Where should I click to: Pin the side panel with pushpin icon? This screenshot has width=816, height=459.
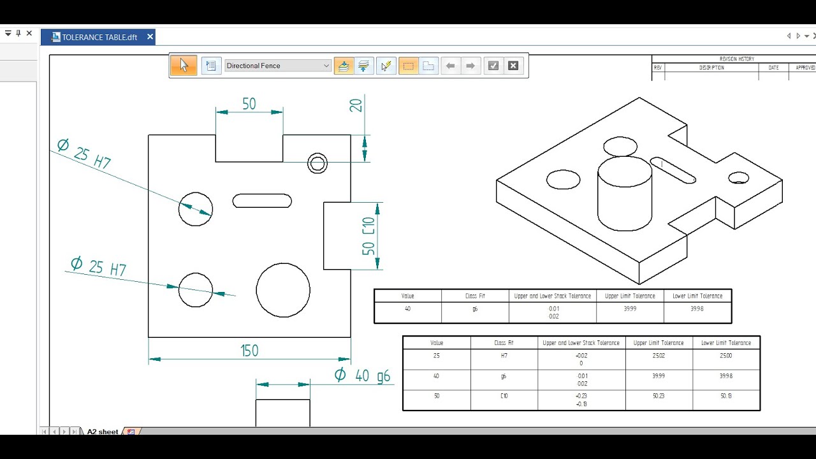pos(18,33)
